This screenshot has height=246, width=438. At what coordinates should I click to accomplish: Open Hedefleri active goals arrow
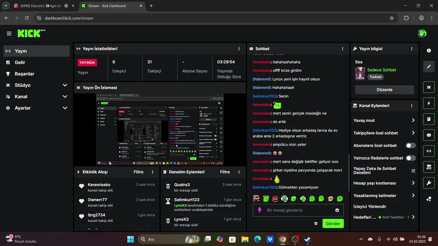pos(413,217)
